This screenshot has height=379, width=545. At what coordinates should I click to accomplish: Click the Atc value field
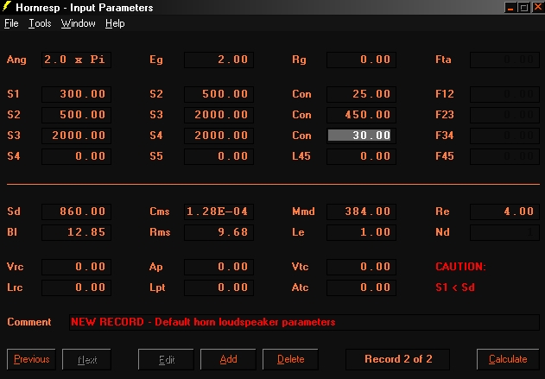362,287
